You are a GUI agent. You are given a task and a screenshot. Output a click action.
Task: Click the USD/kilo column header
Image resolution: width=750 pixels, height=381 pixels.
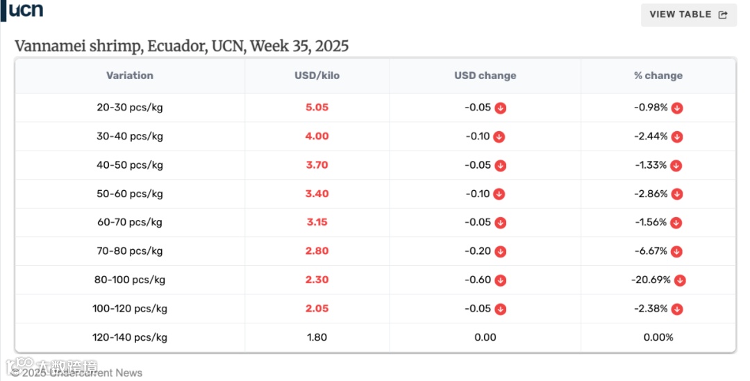[x=317, y=76]
